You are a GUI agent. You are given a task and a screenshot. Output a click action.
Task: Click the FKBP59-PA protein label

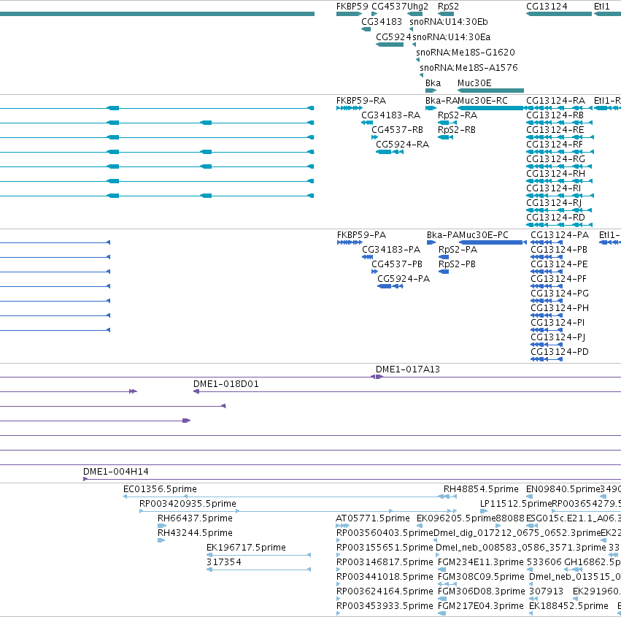361,235
